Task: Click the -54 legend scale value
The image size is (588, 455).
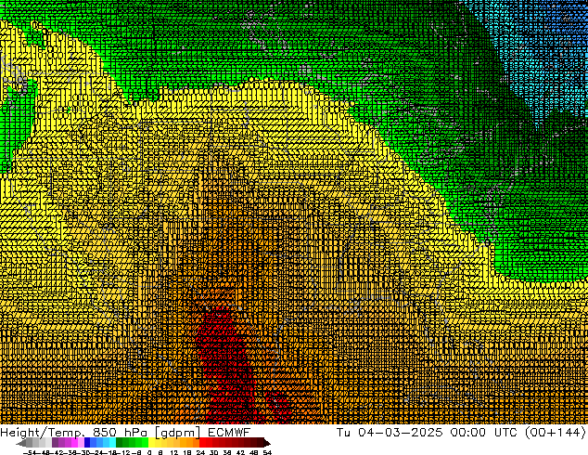Action: click(x=30, y=452)
